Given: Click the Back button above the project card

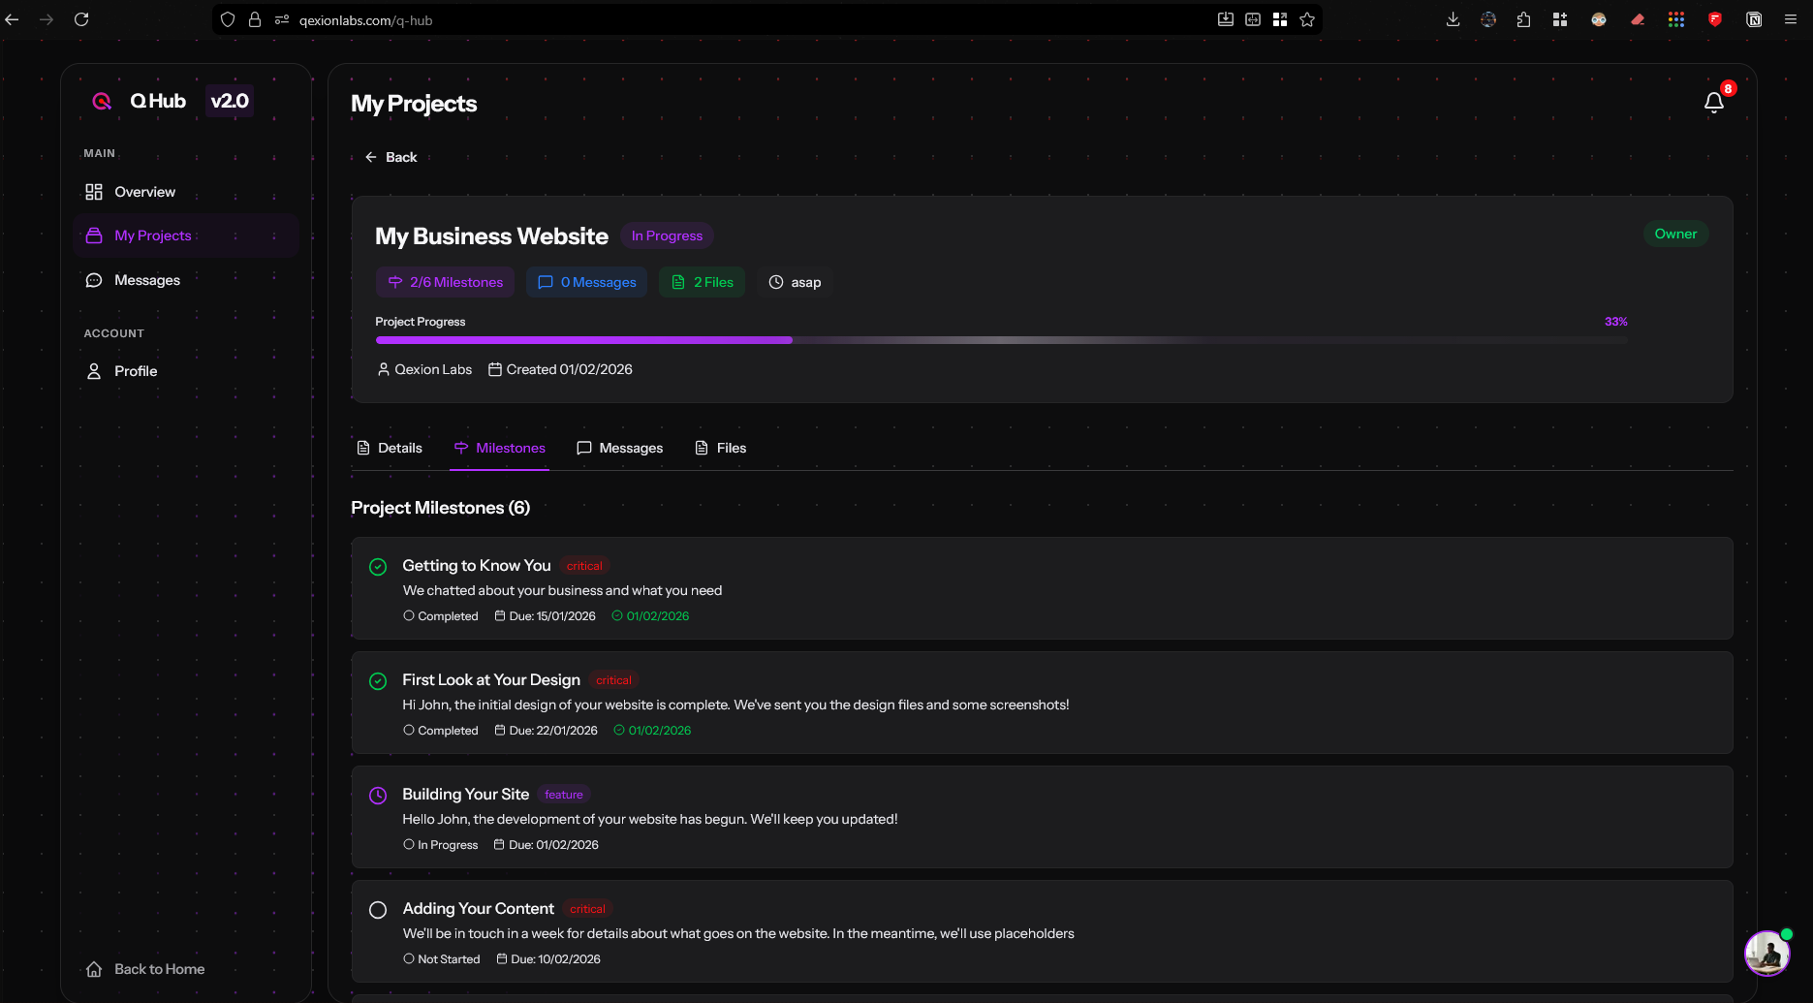Looking at the screenshot, I should [x=391, y=156].
